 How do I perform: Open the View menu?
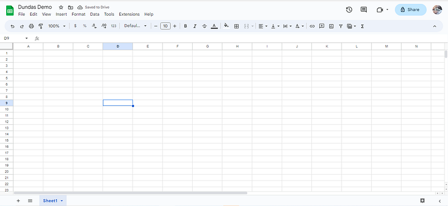(46, 14)
